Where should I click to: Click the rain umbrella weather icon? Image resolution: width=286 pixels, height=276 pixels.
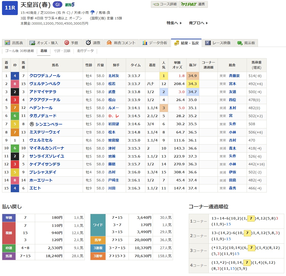tap(92, 12)
